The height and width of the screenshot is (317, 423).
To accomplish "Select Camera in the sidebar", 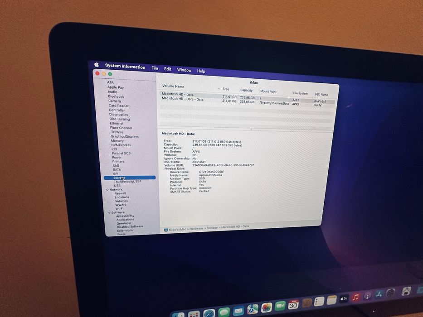I will (115, 101).
